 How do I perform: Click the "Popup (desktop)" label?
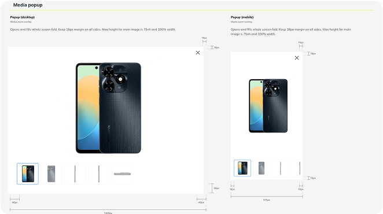(x=23, y=17)
